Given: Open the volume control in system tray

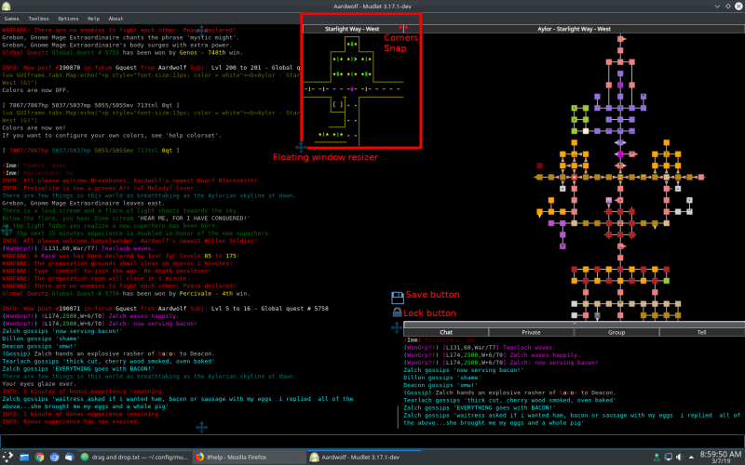Looking at the screenshot, I should (679, 457).
